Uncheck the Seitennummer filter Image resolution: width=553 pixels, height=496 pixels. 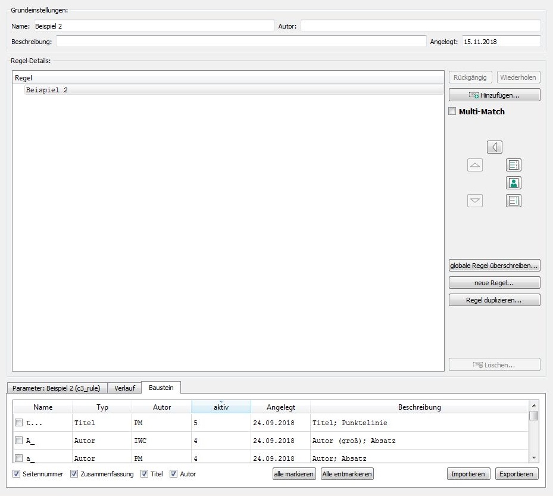tap(16, 474)
